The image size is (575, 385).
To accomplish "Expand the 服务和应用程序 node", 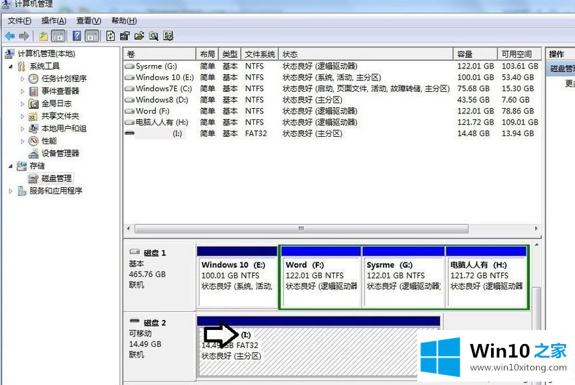I will click(x=11, y=191).
